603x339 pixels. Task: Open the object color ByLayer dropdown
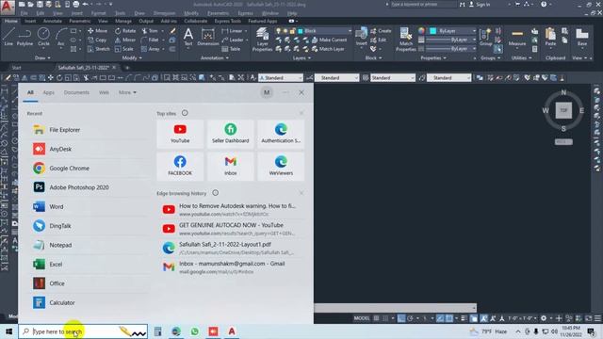453,31
